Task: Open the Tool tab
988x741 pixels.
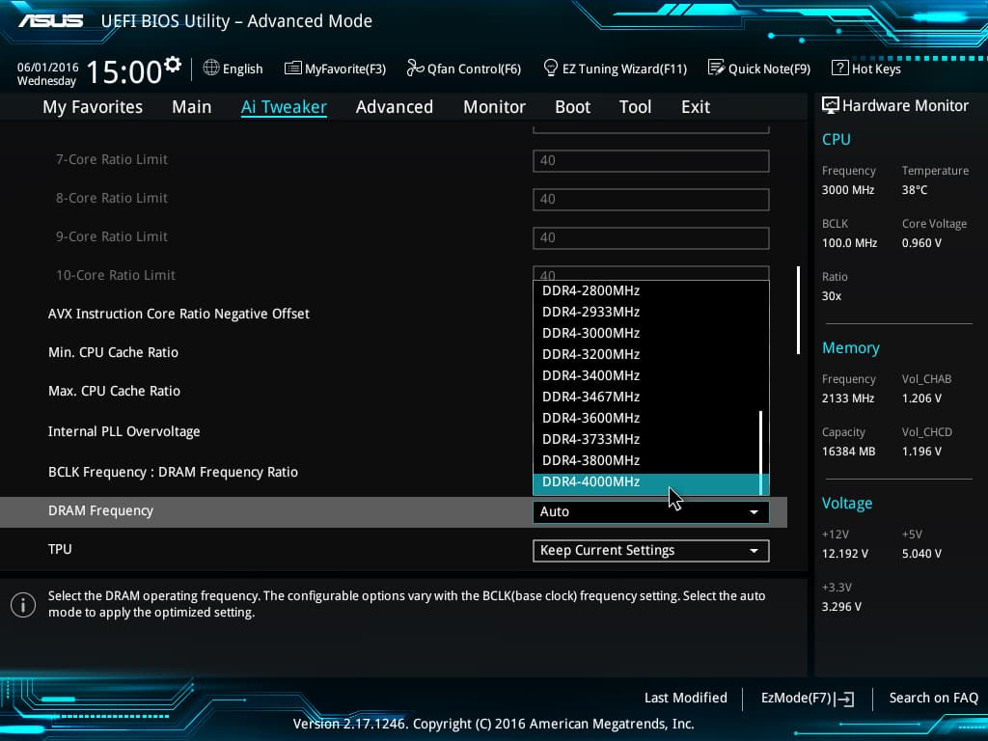Action: click(x=635, y=107)
